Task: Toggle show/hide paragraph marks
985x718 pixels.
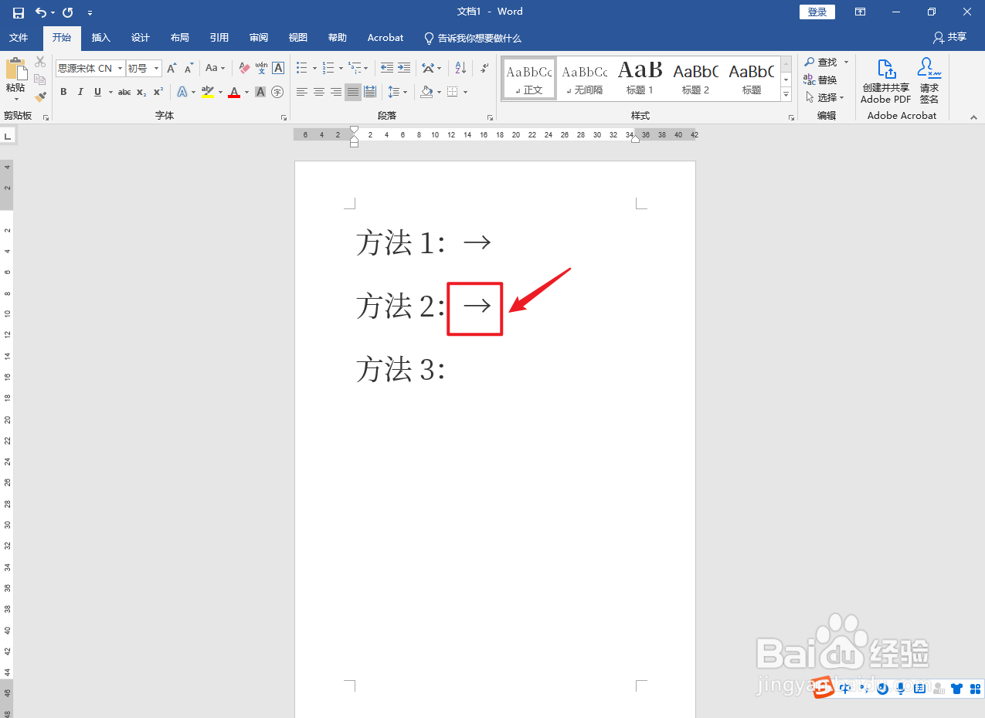Action: pyautogui.click(x=485, y=68)
